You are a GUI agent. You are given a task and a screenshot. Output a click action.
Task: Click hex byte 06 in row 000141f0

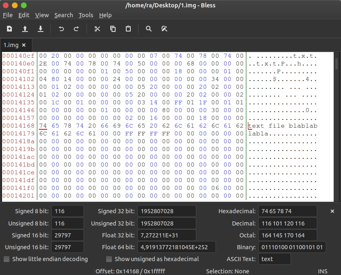click(x=215, y=188)
